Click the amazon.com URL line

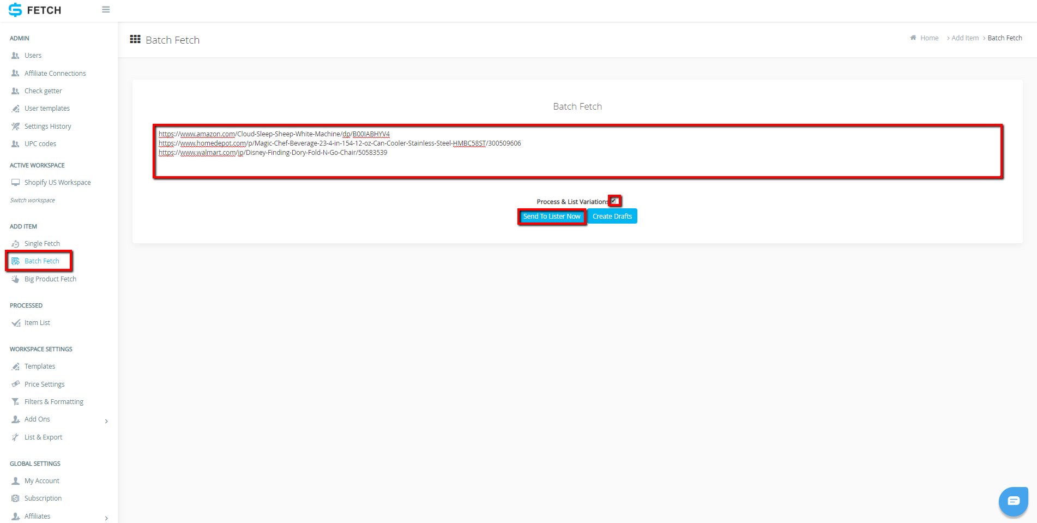pos(274,134)
